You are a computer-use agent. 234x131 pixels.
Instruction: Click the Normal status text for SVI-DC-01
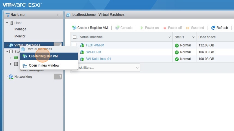pos(185,52)
